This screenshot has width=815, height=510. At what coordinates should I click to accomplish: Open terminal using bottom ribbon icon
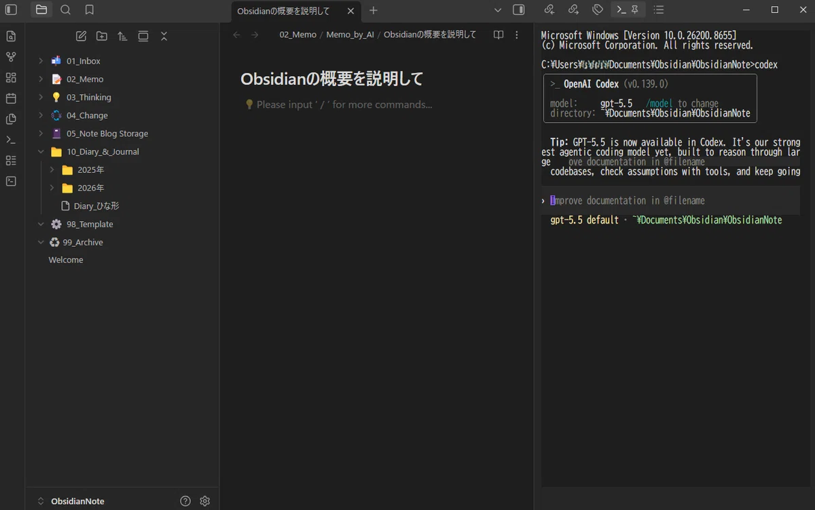(x=11, y=181)
